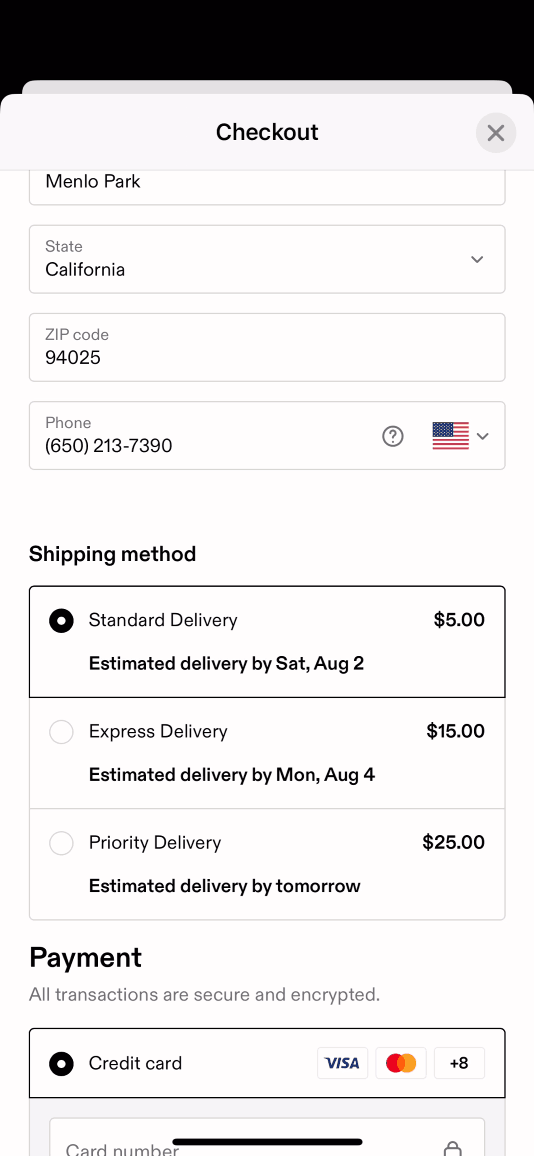Tap the US flag country icon

(x=450, y=436)
